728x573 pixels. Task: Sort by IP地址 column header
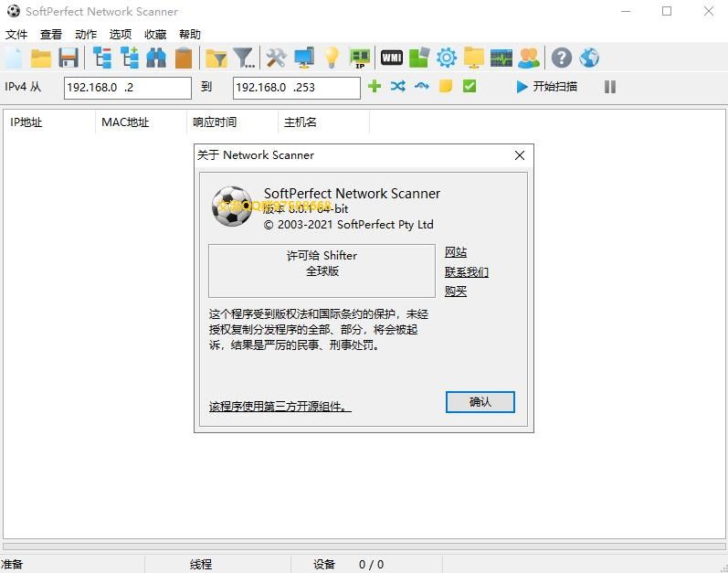pos(49,122)
